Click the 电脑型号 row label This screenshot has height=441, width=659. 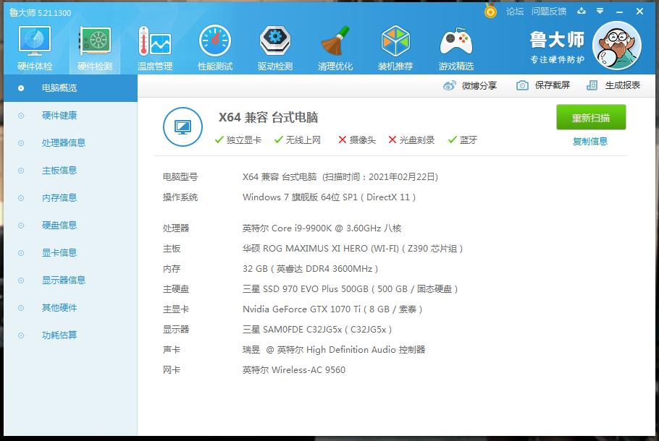point(180,177)
